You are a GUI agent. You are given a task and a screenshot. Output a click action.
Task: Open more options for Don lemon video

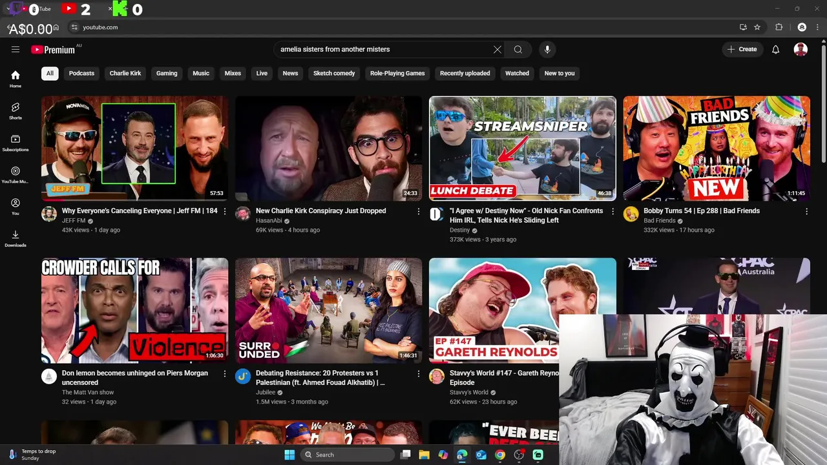point(225,373)
